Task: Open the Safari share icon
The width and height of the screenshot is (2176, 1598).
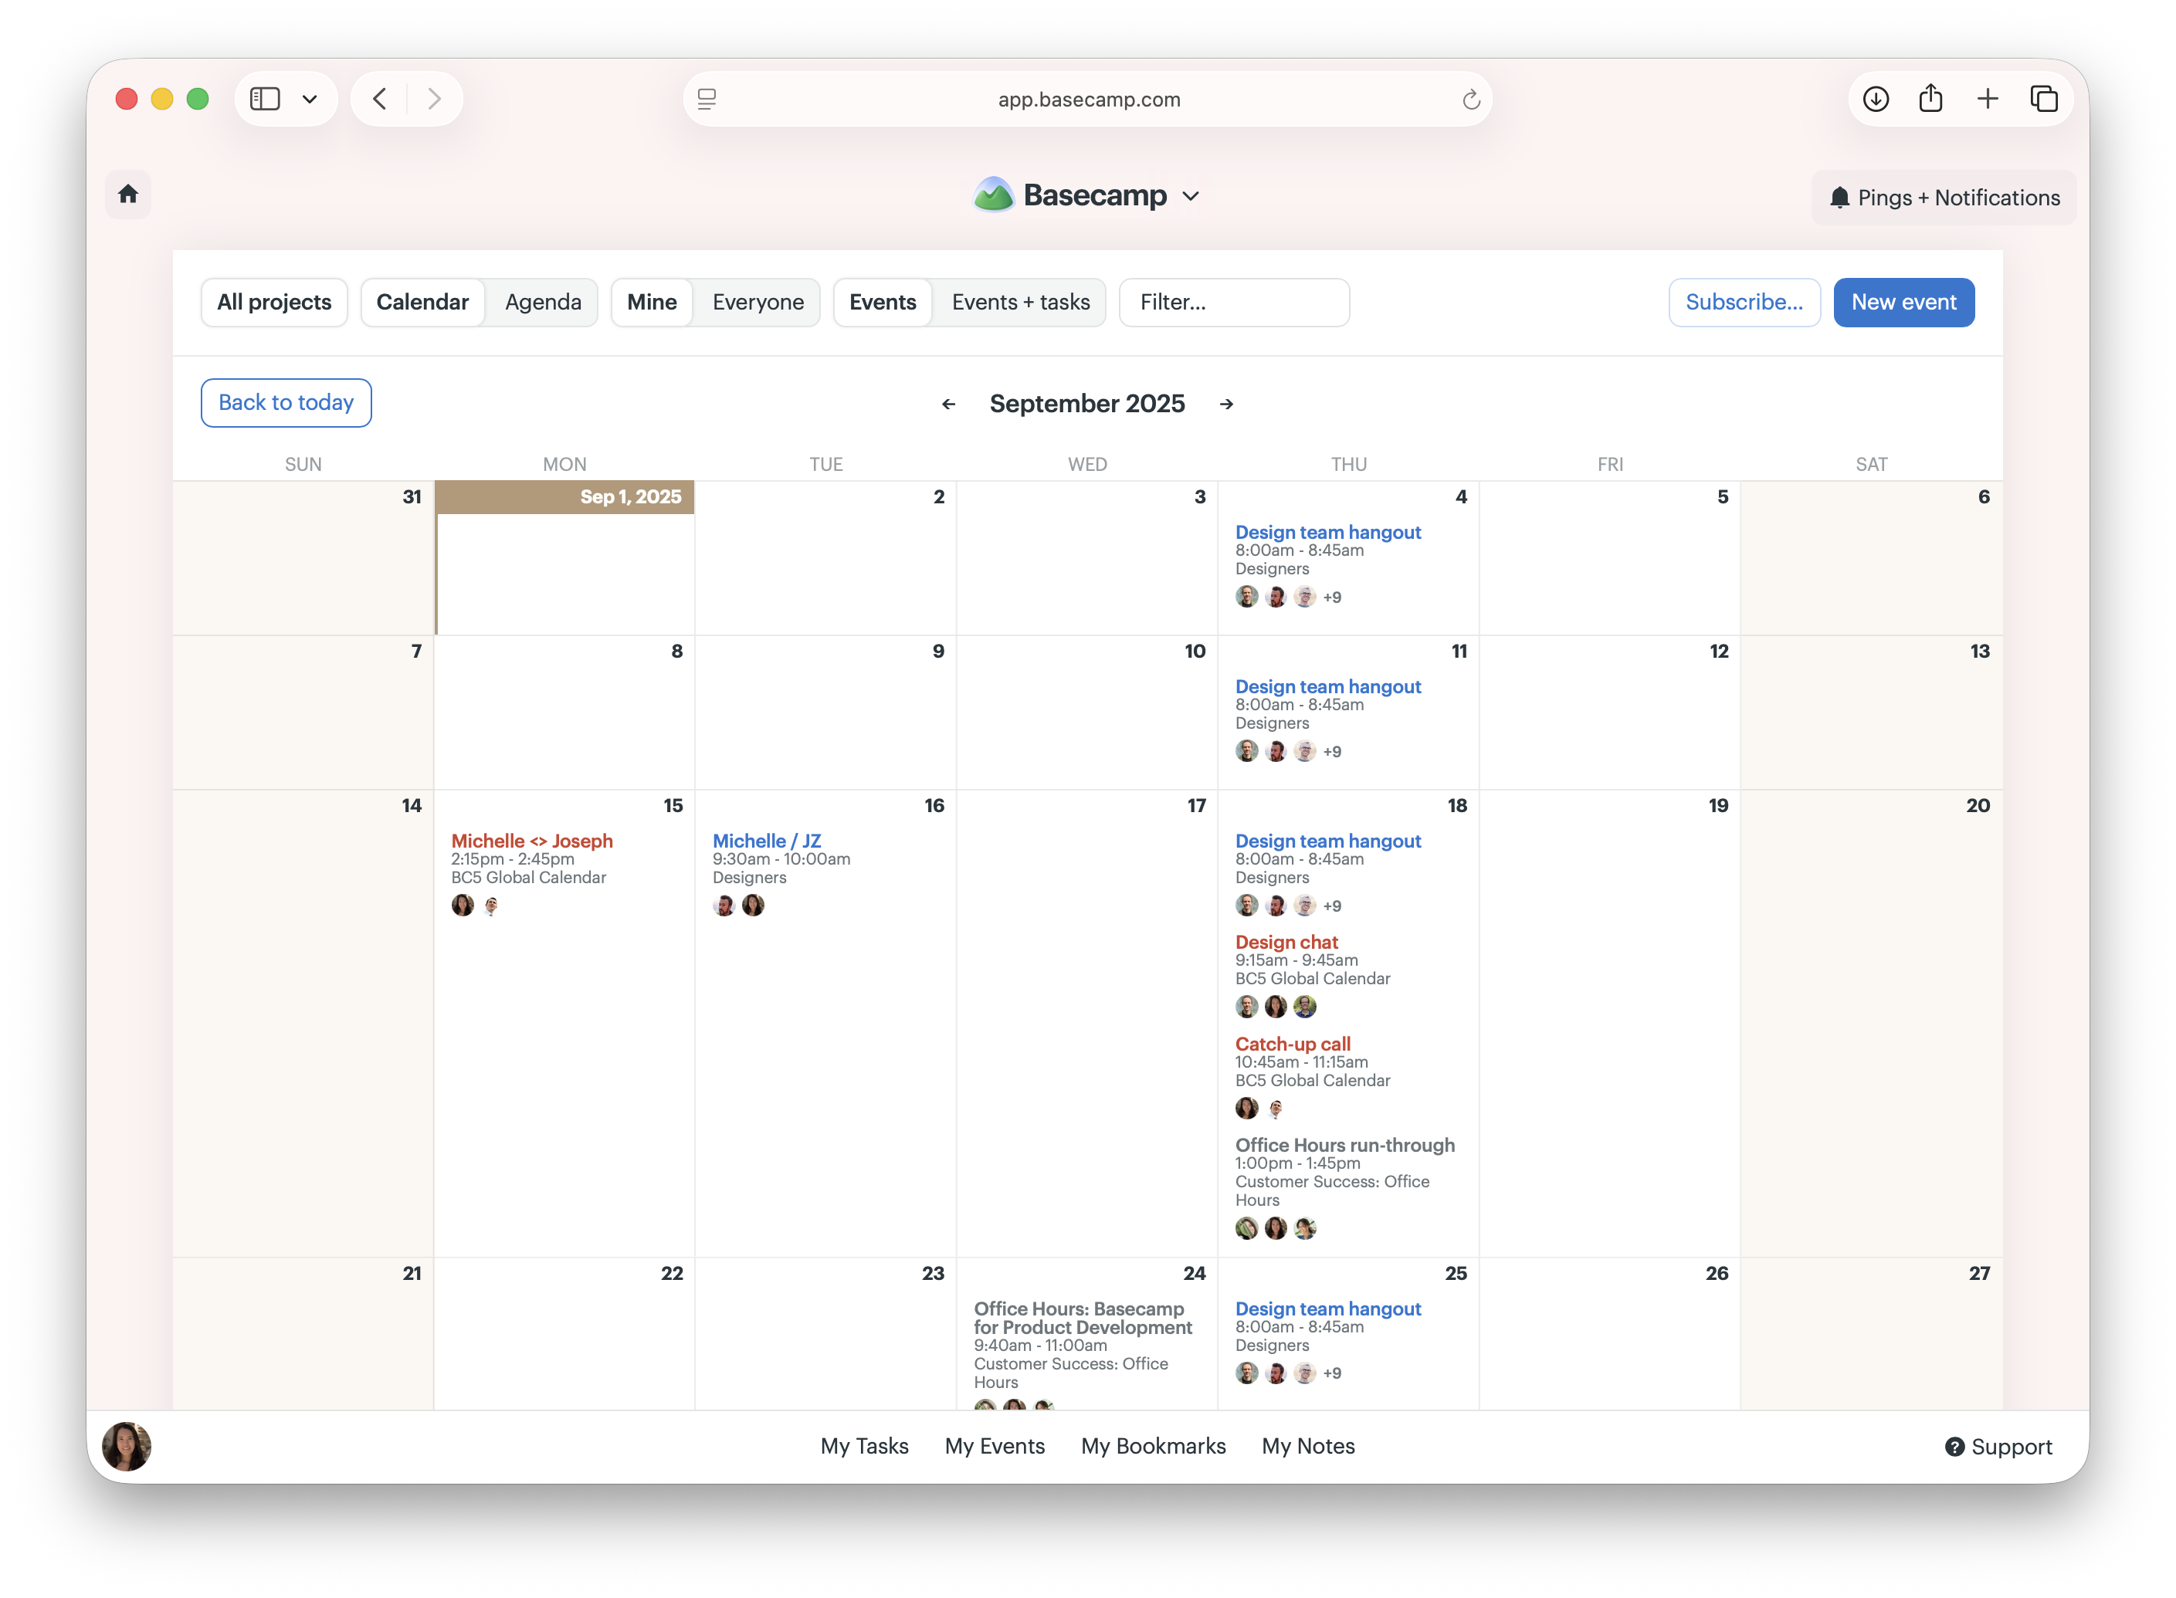Action: click(1930, 99)
